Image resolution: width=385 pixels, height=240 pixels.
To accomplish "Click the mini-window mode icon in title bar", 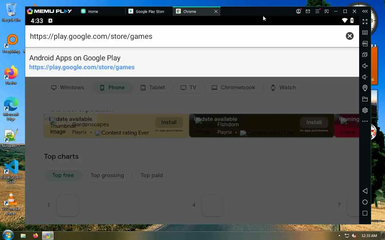I will point(327,11).
